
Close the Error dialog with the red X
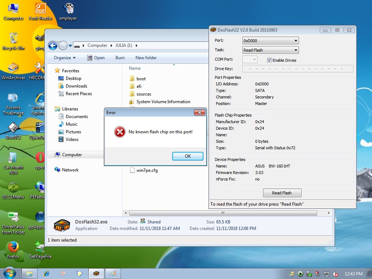point(199,113)
